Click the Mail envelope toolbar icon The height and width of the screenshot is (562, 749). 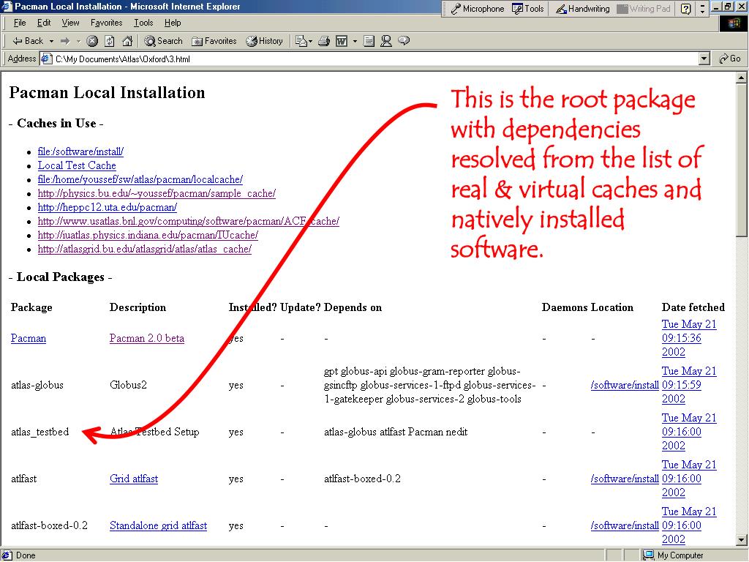301,41
